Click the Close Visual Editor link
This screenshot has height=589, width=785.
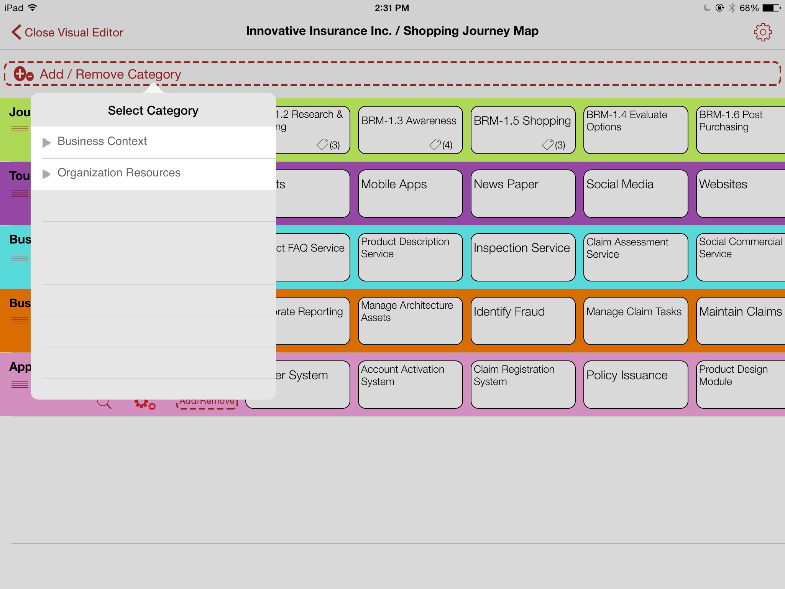coord(74,33)
